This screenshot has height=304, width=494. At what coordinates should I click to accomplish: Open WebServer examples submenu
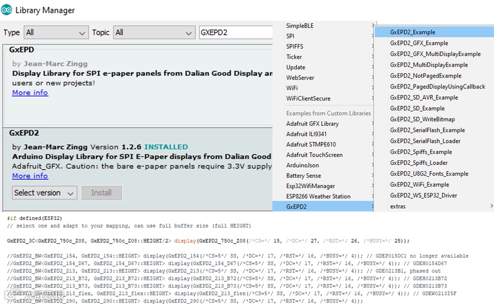pos(323,78)
